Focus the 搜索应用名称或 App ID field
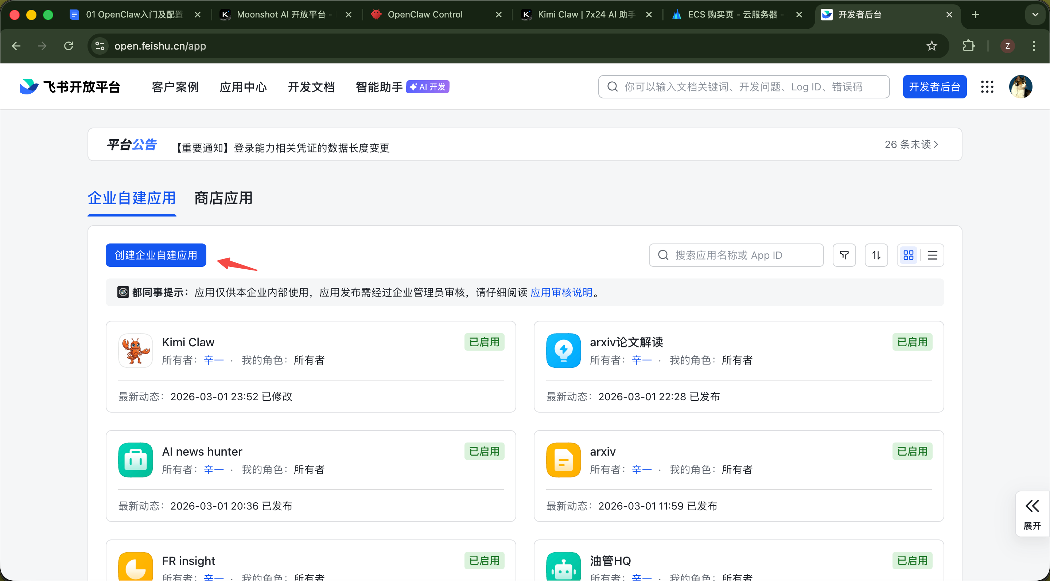Image resolution: width=1050 pixels, height=581 pixels. [x=736, y=255]
